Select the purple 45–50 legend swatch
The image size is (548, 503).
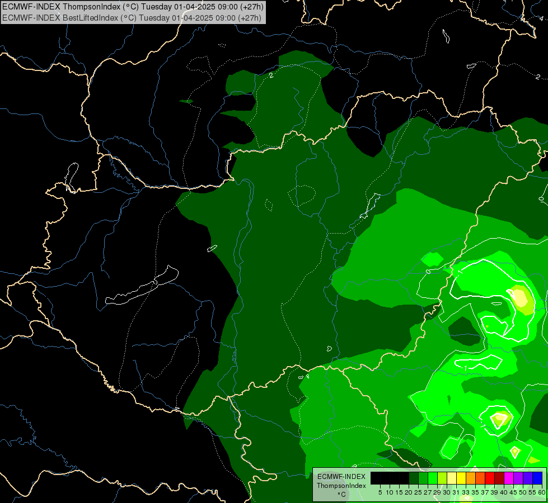pos(518,478)
